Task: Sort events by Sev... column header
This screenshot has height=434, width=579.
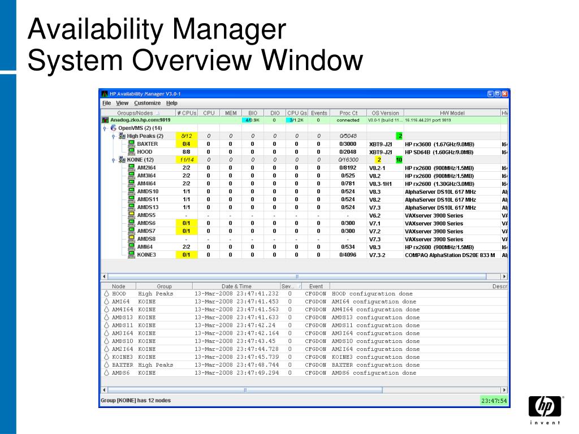Action: tap(291, 287)
